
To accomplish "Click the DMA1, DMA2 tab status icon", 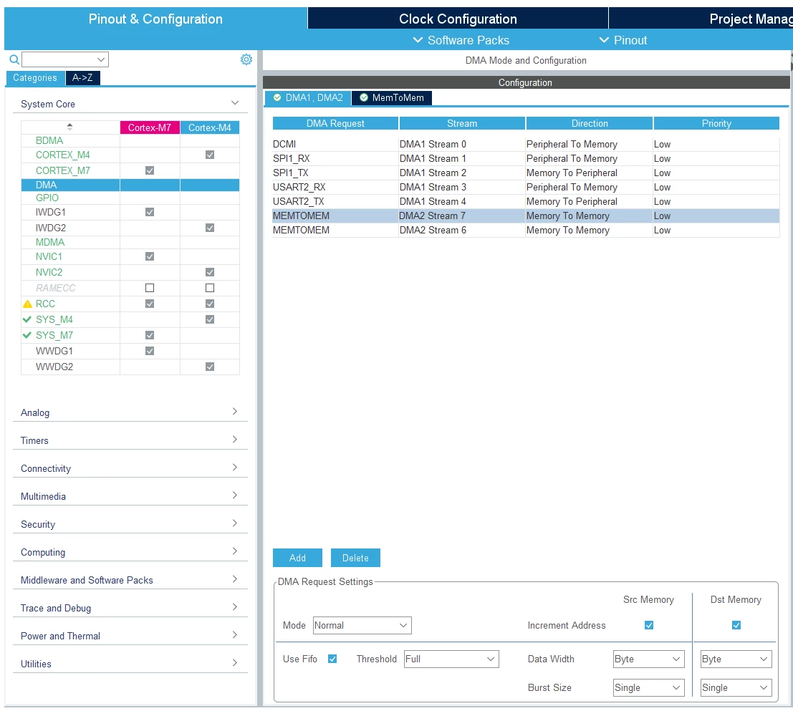I will (x=277, y=97).
